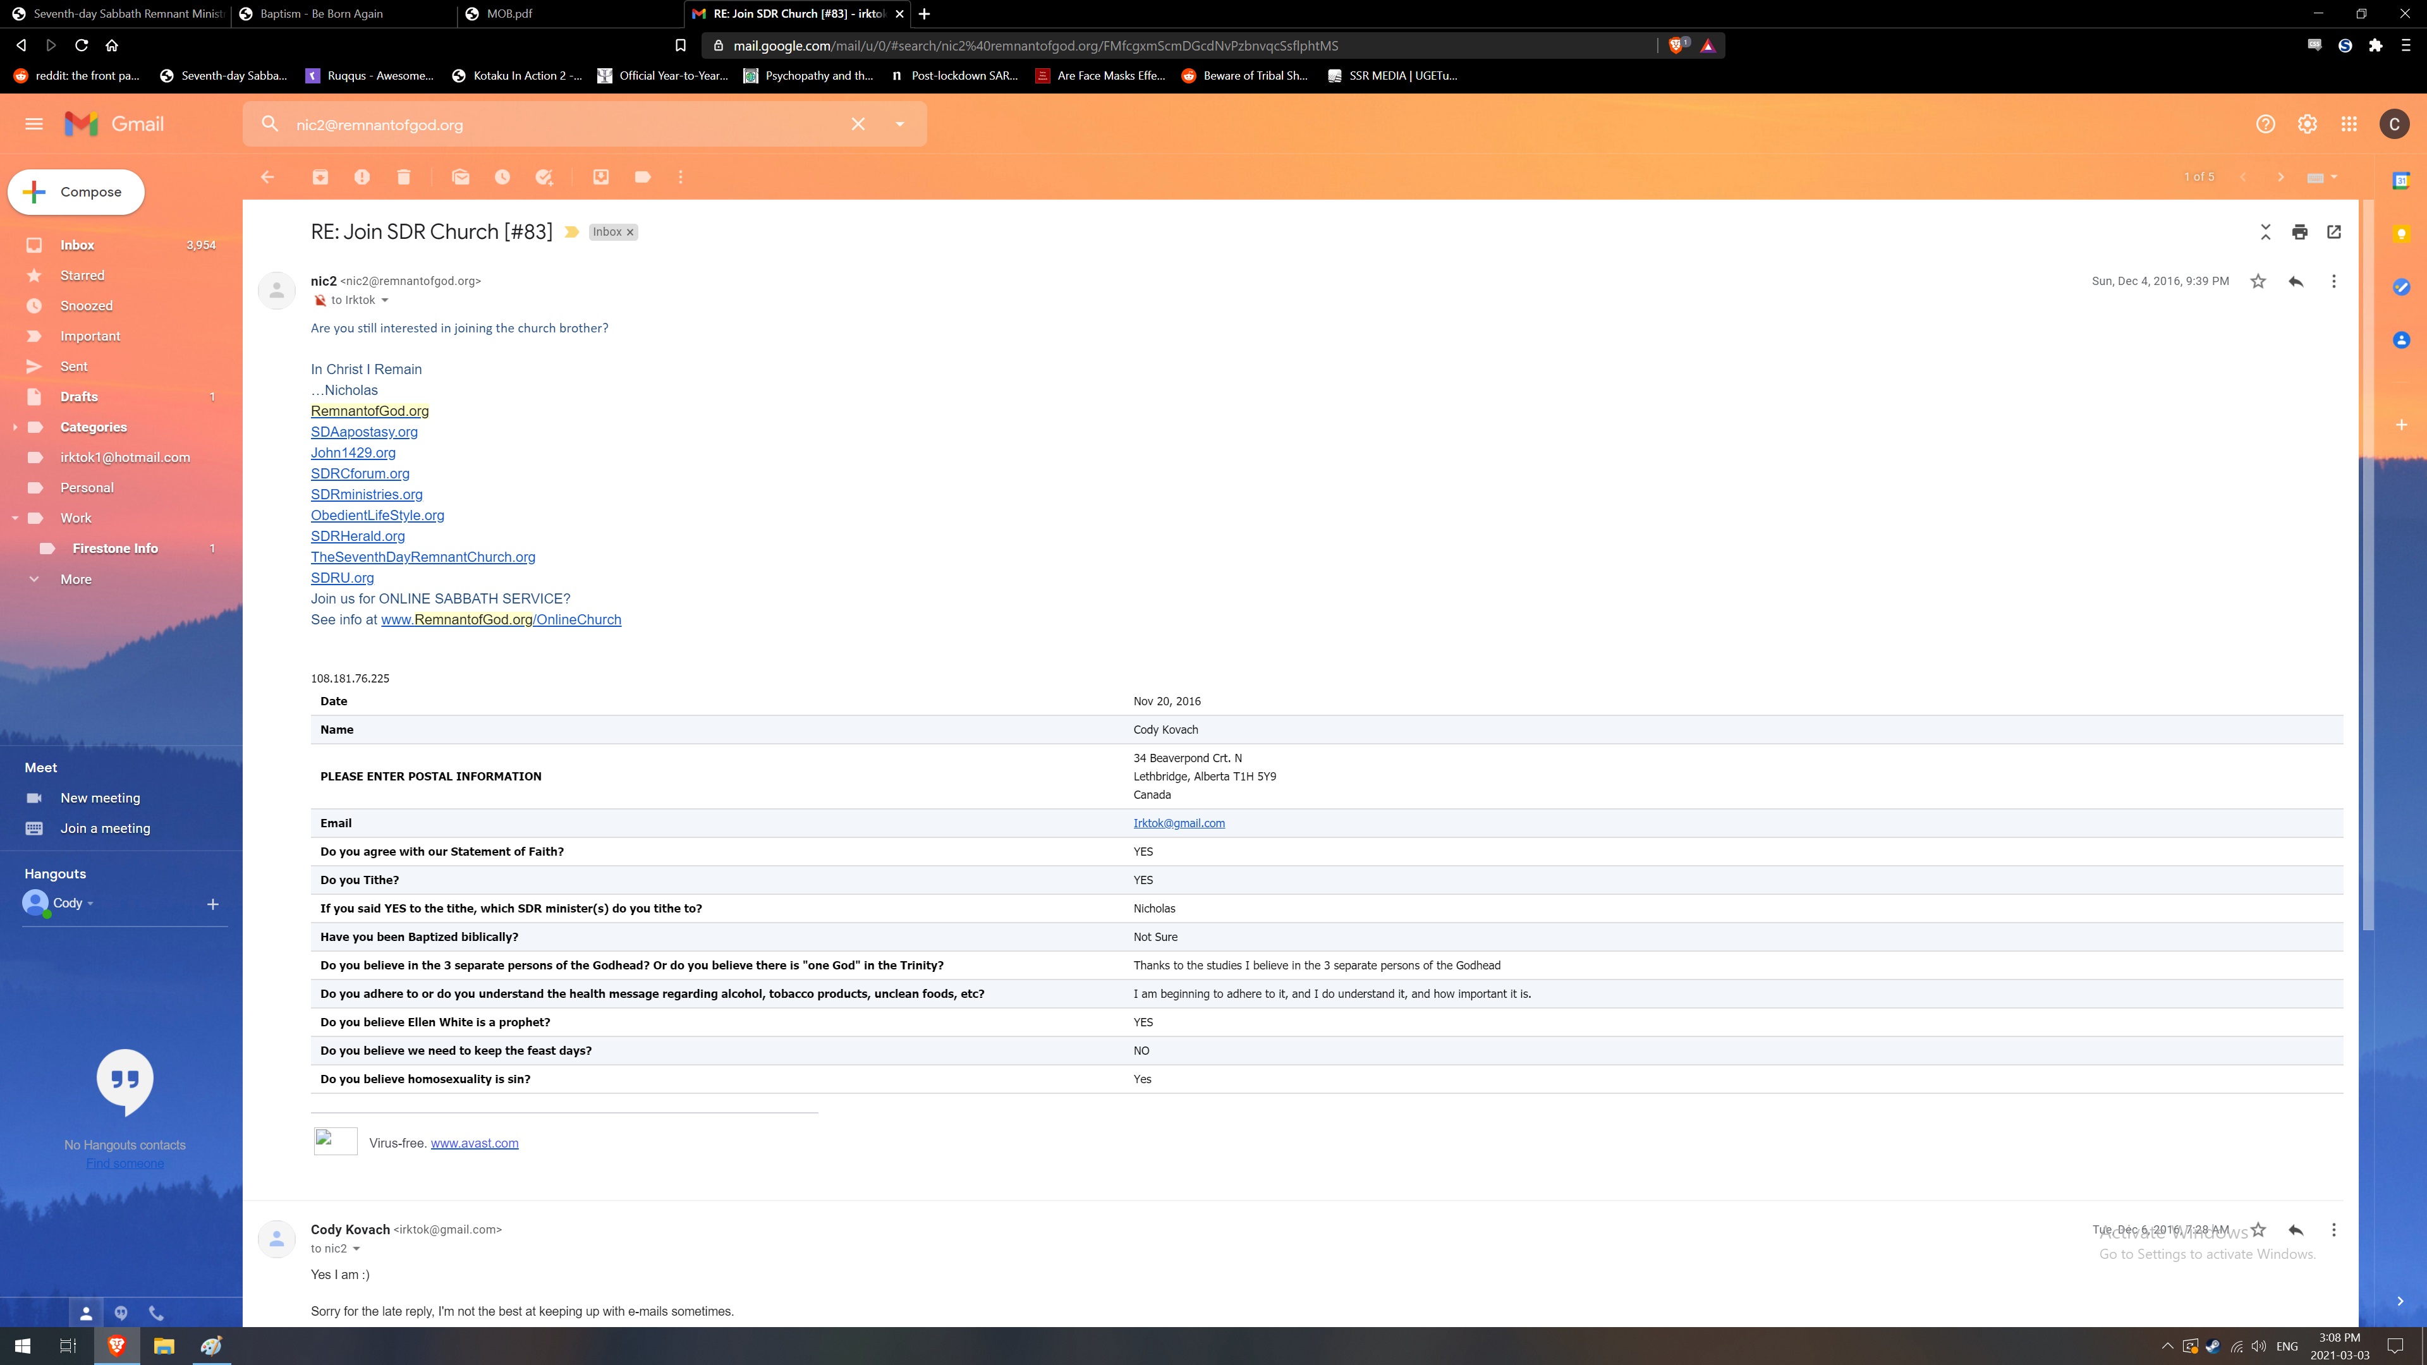Viewport: 2427px width, 1365px height.
Task: Report this email as spam
Action: click(x=362, y=177)
